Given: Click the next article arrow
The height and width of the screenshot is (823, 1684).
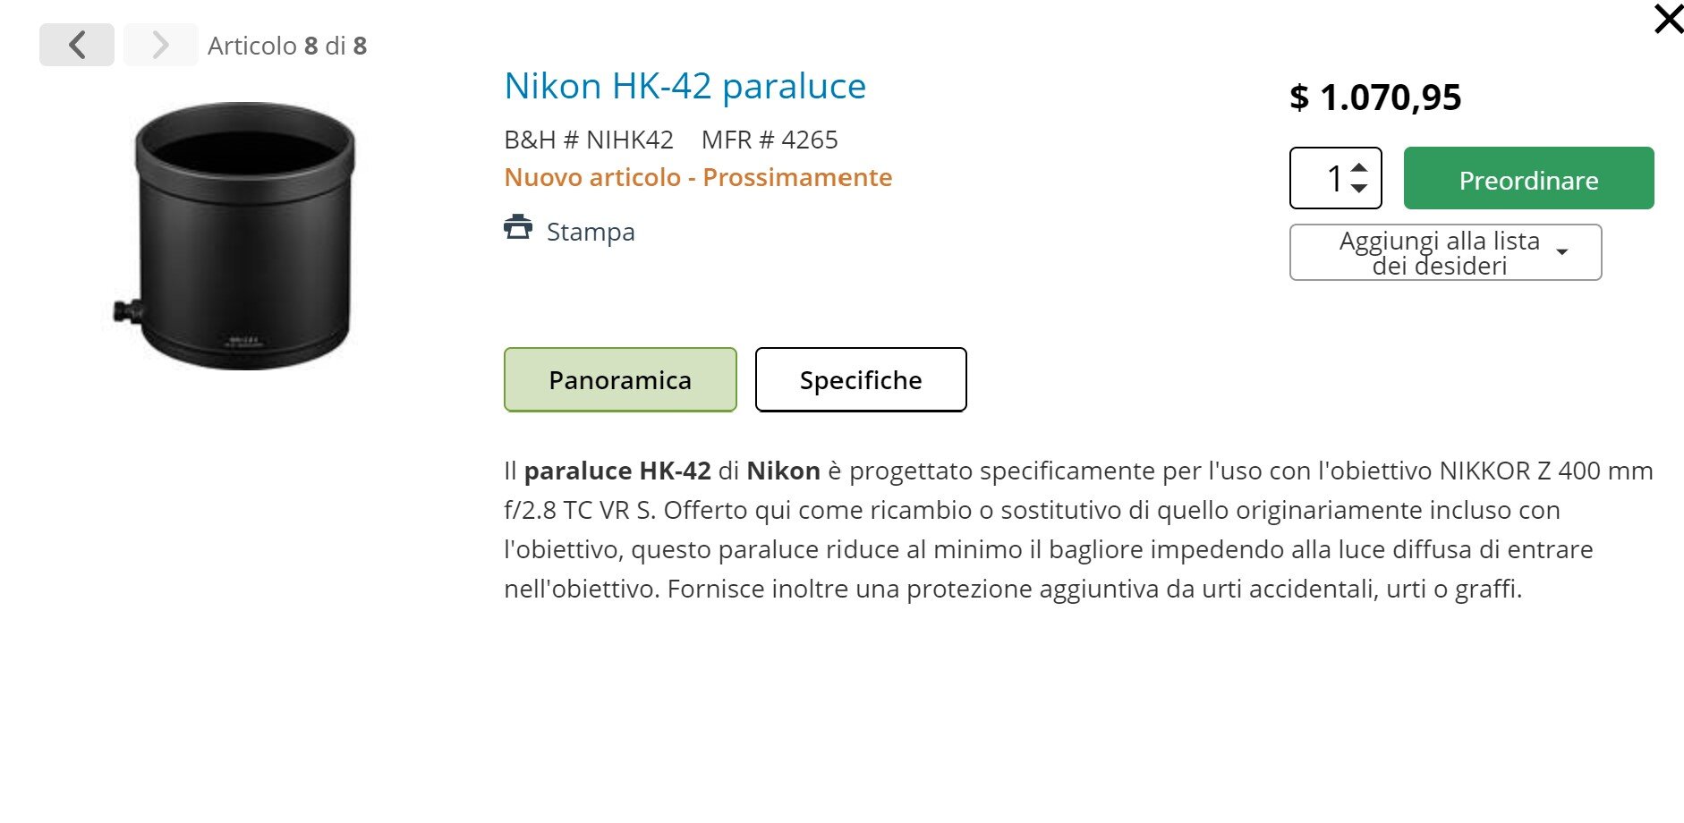Looking at the screenshot, I should (x=160, y=45).
